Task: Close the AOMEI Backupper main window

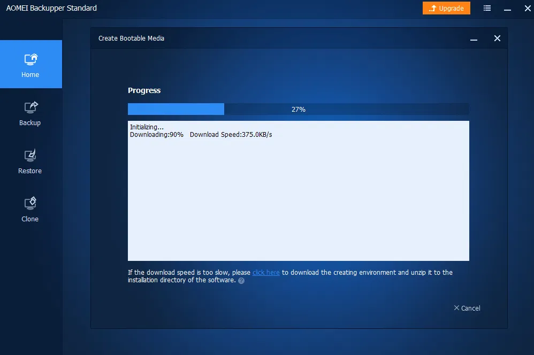Action: pos(528,8)
